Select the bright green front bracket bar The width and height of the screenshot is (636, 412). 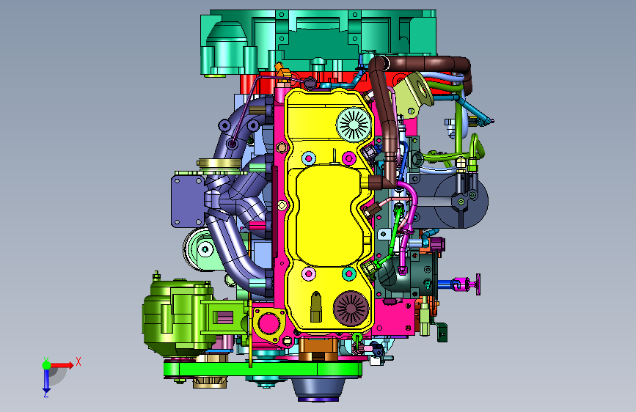[x=263, y=369]
